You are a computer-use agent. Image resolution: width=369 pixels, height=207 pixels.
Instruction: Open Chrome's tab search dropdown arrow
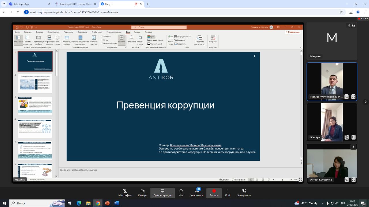click(x=4, y=4)
